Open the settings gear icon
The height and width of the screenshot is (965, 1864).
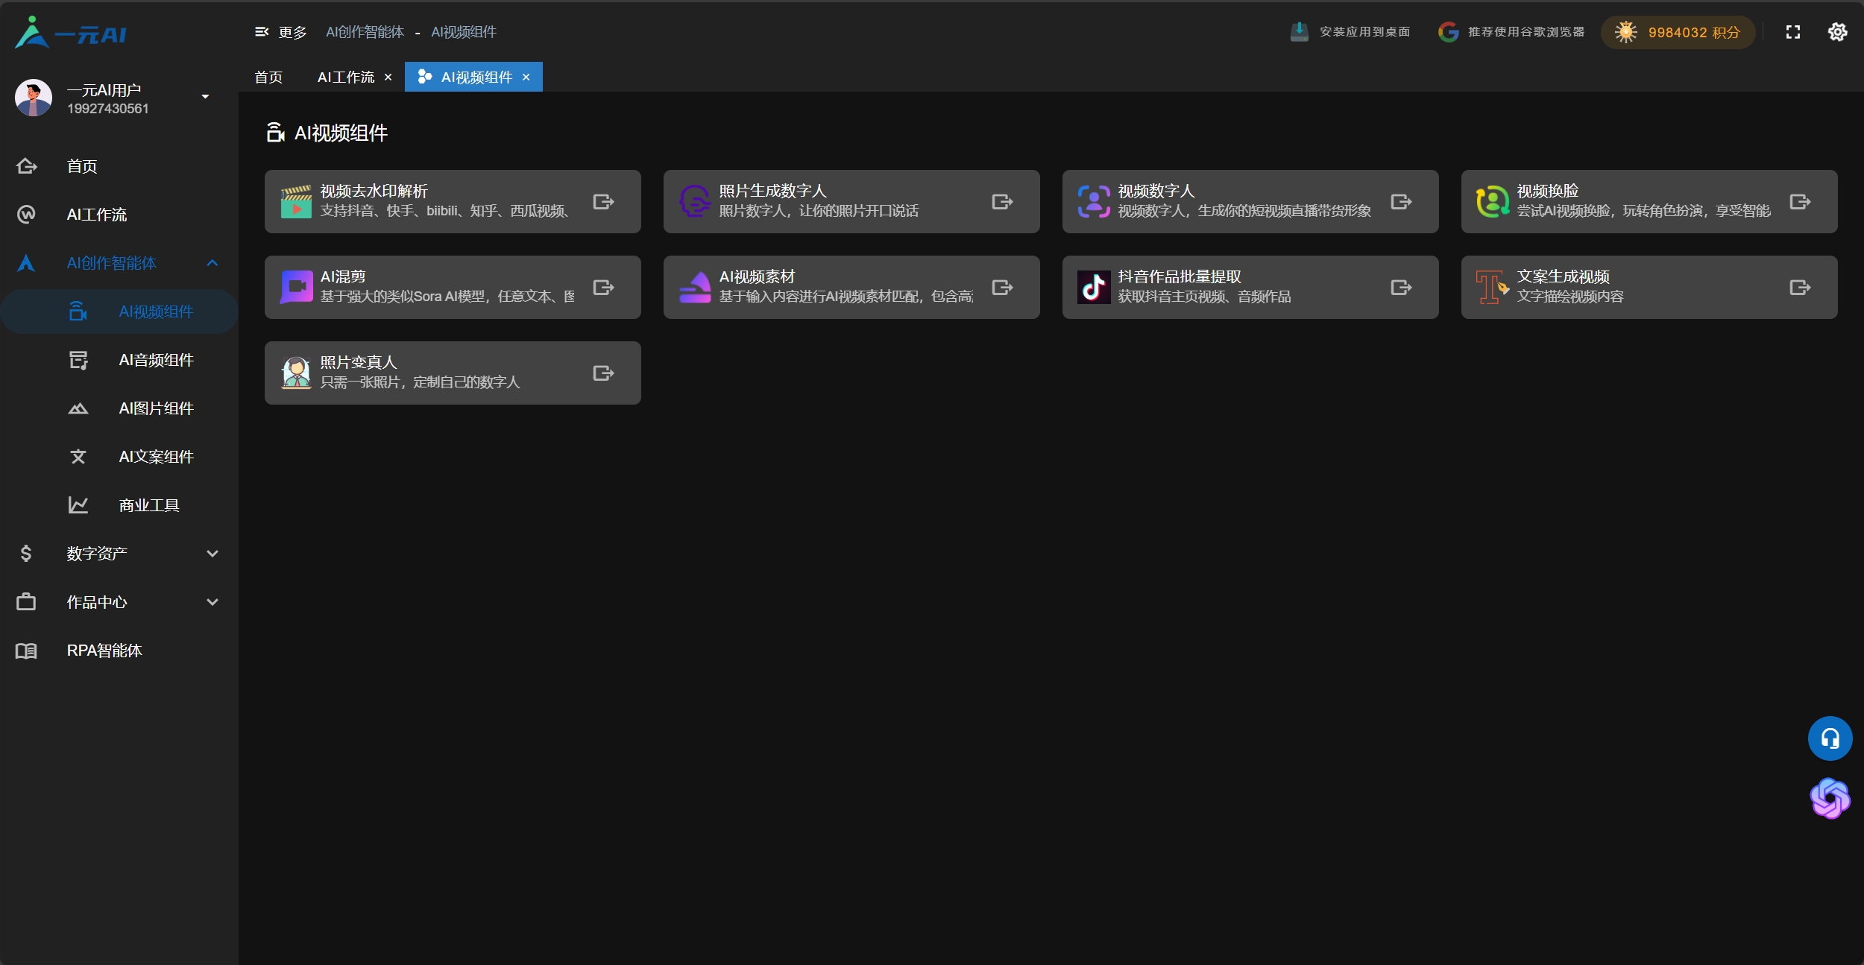pos(1837,32)
